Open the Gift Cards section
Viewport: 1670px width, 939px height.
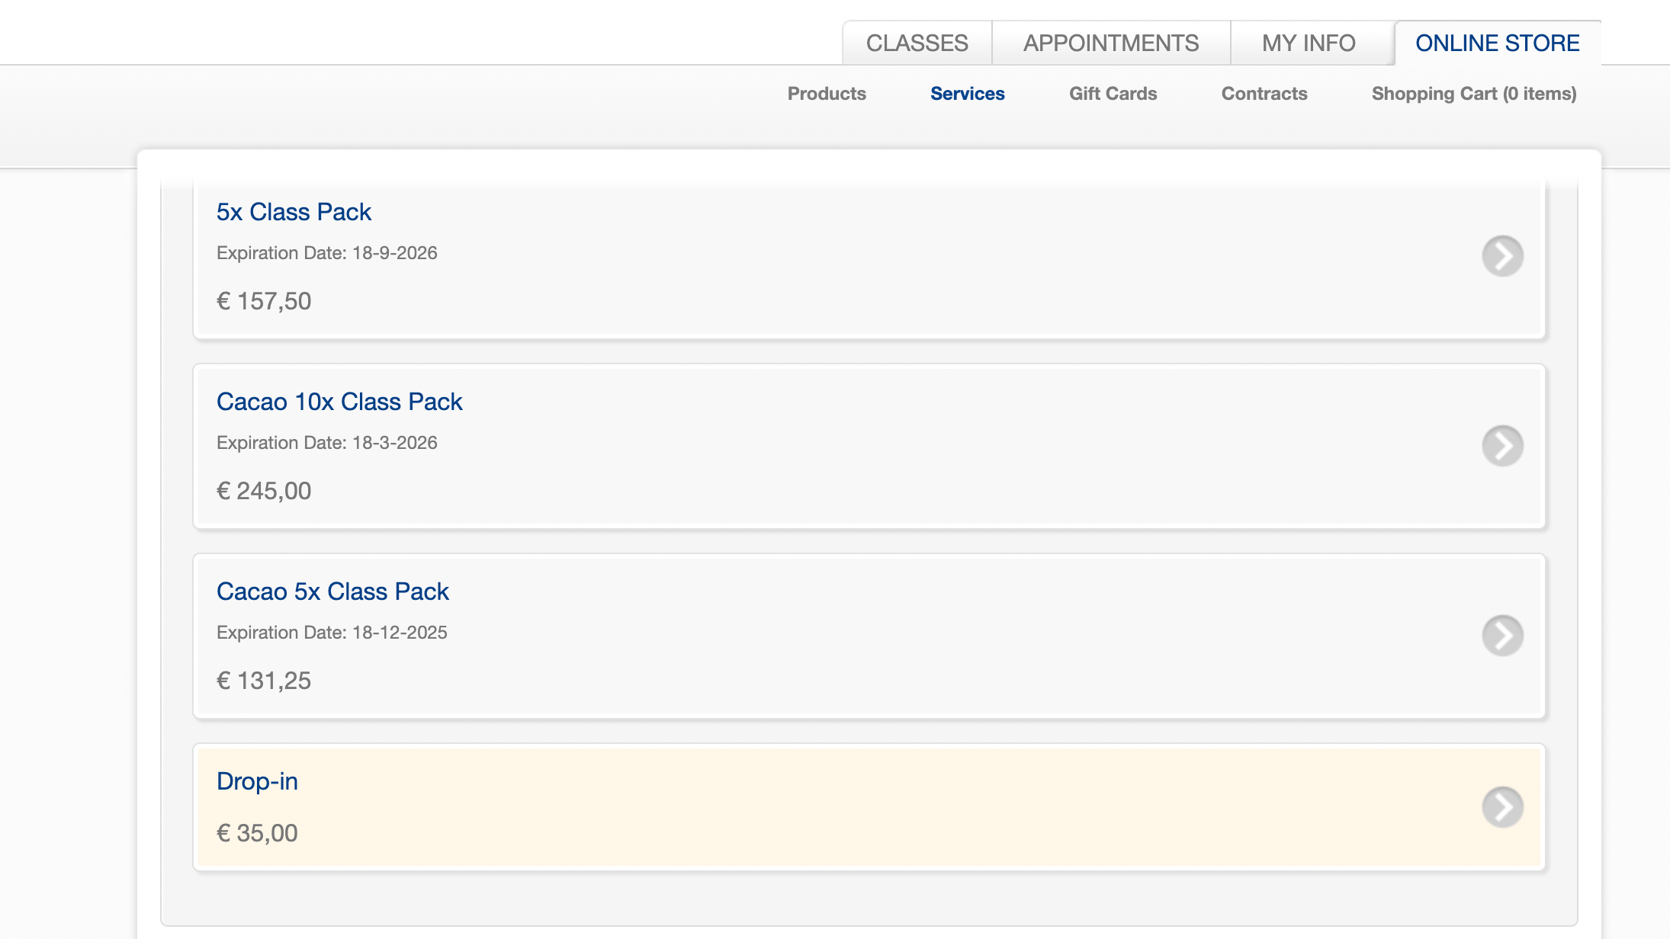(x=1113, y=94)
